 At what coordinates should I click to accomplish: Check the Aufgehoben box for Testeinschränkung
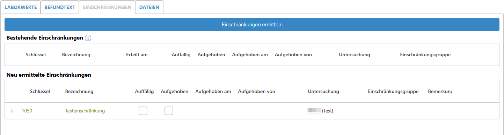click(169, 111)
